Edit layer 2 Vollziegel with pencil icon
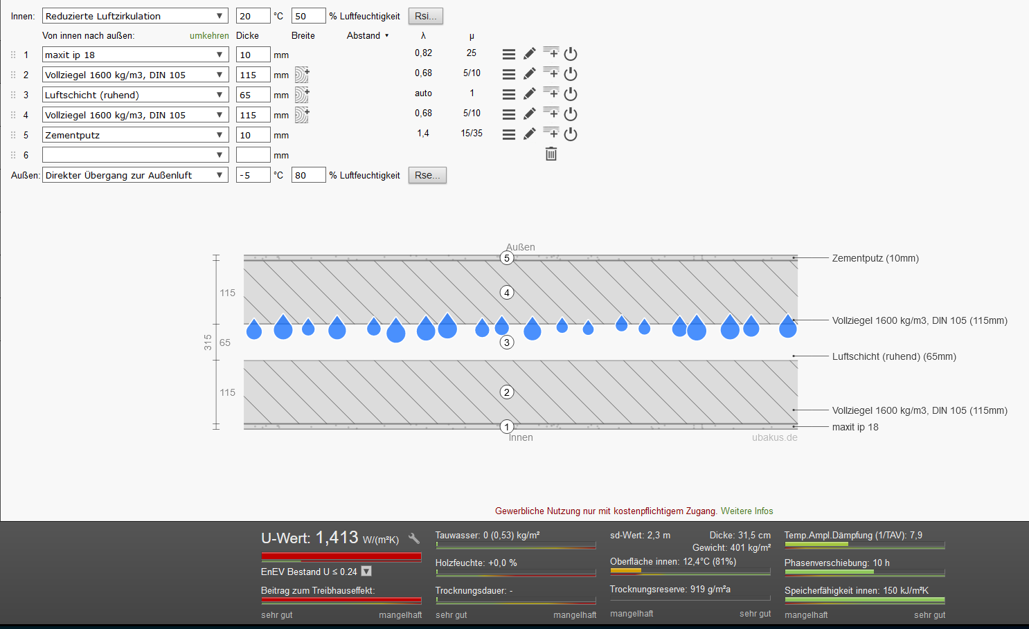Viewport: 1029px width, 629px height. point(530,74)
